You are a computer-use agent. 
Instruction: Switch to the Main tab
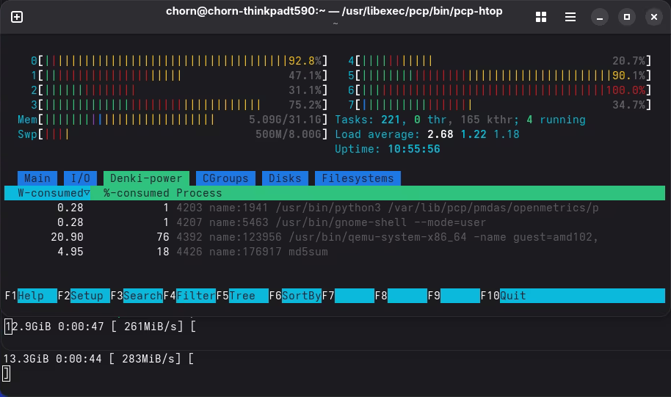37,178
